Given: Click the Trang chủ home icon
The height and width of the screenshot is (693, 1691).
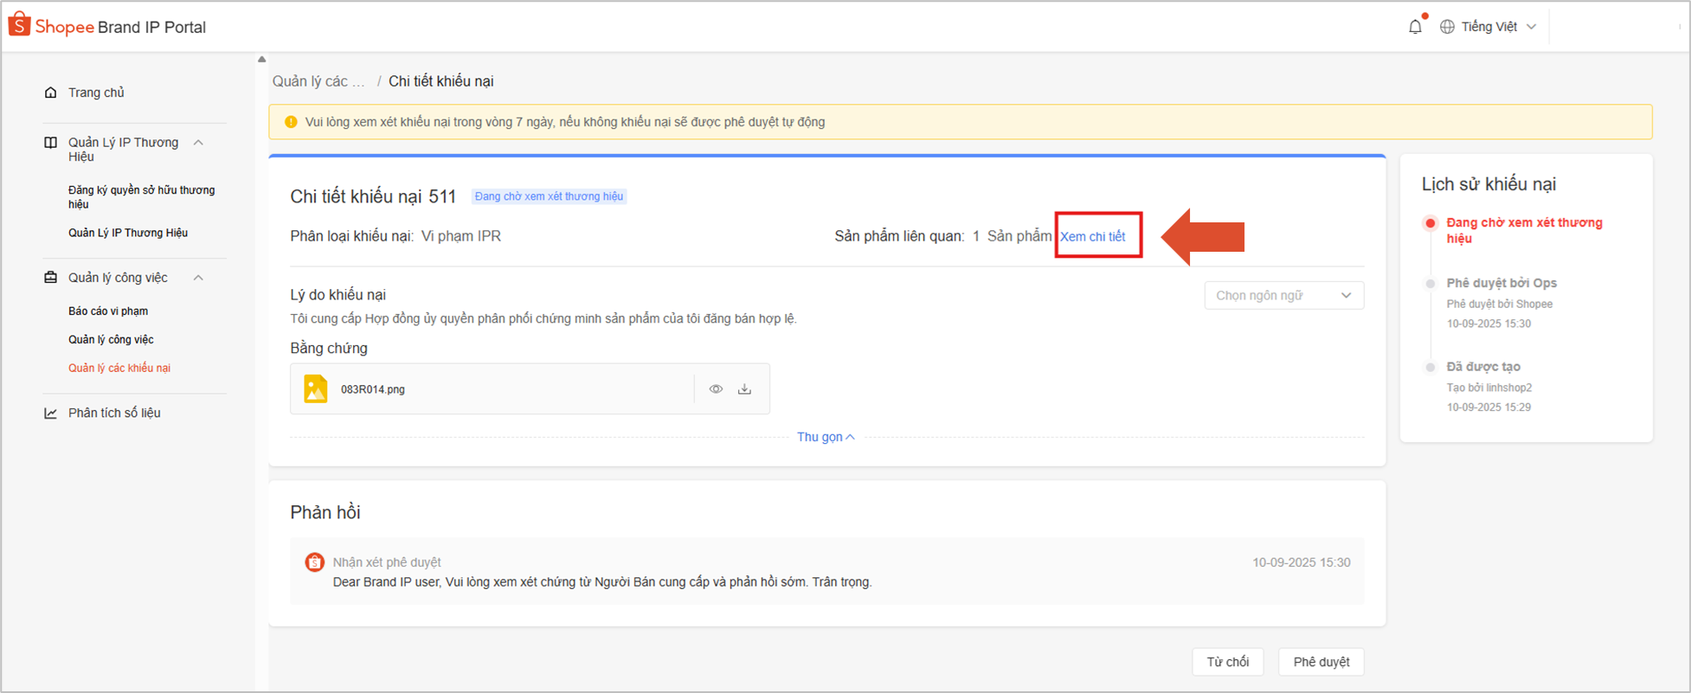Looking at the screenshot, I should 51,93.
